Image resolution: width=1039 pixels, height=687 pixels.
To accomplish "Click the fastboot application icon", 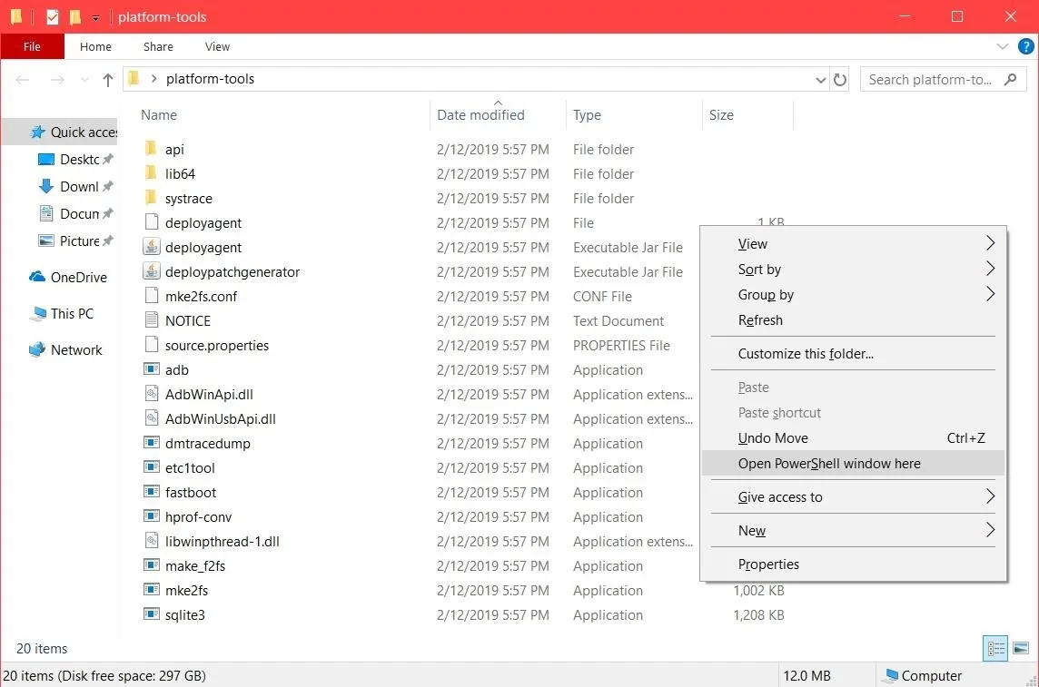I will (x=152, y=491).
